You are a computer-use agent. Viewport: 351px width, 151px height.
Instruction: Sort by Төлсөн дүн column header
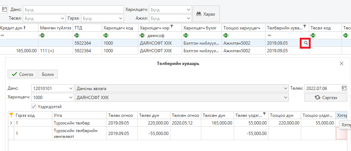(x=218, y=115)
